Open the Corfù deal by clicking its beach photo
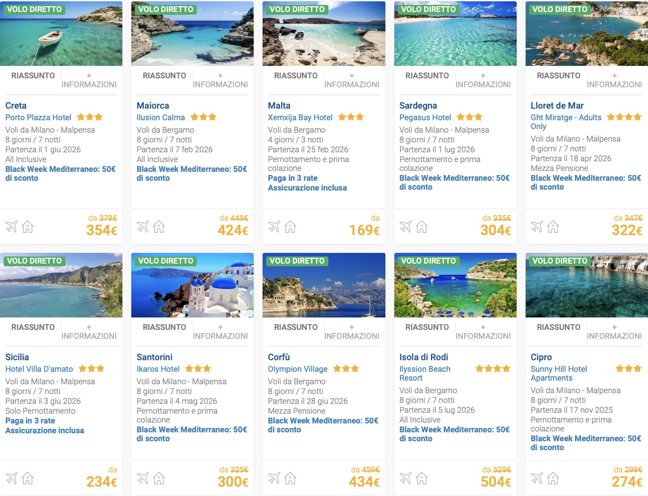 [x=324, y=285]
